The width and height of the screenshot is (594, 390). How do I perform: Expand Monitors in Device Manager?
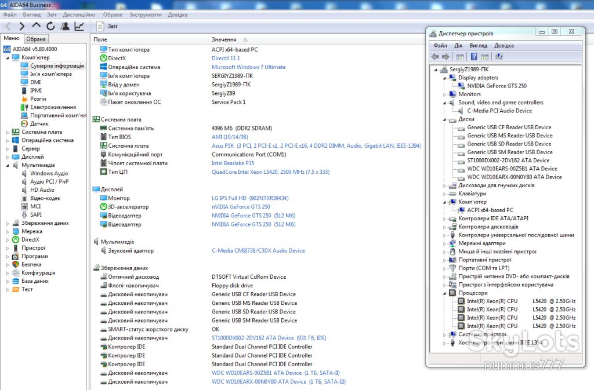445,94
